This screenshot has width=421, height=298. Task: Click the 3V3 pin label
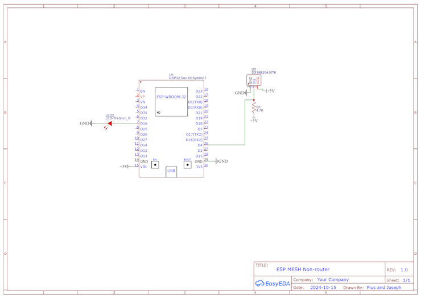pos(199,167)
